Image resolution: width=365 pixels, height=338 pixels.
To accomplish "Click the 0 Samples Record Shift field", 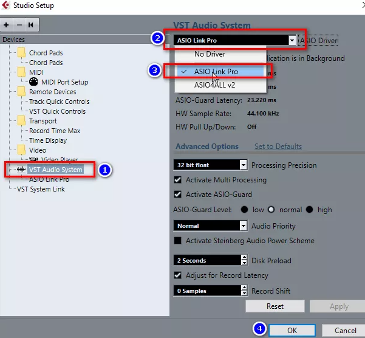I will tap(207, 291).
